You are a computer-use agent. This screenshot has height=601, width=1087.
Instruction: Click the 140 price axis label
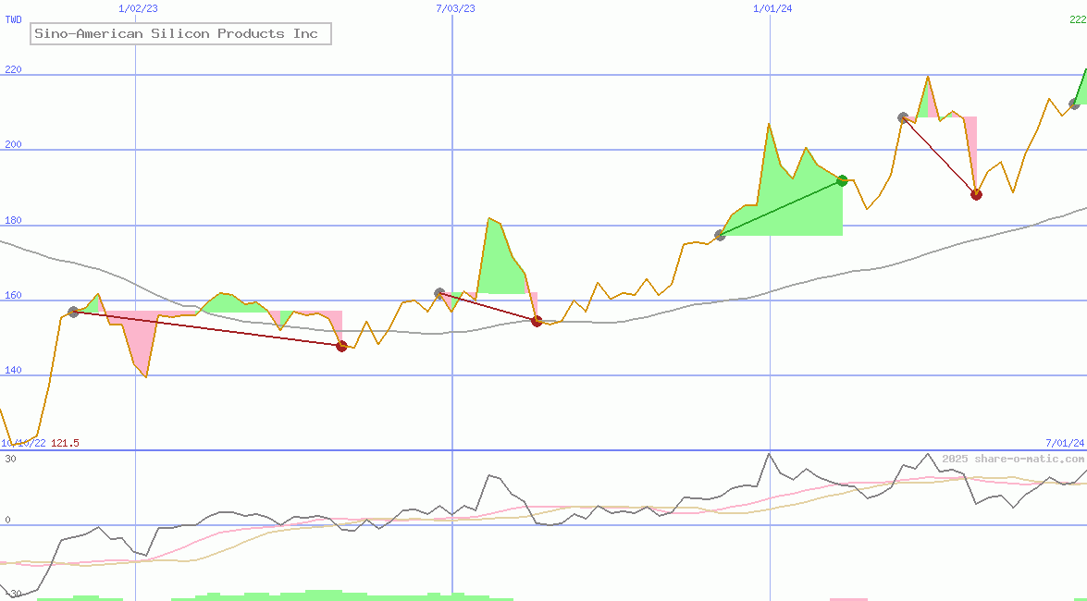pos(12,370)
